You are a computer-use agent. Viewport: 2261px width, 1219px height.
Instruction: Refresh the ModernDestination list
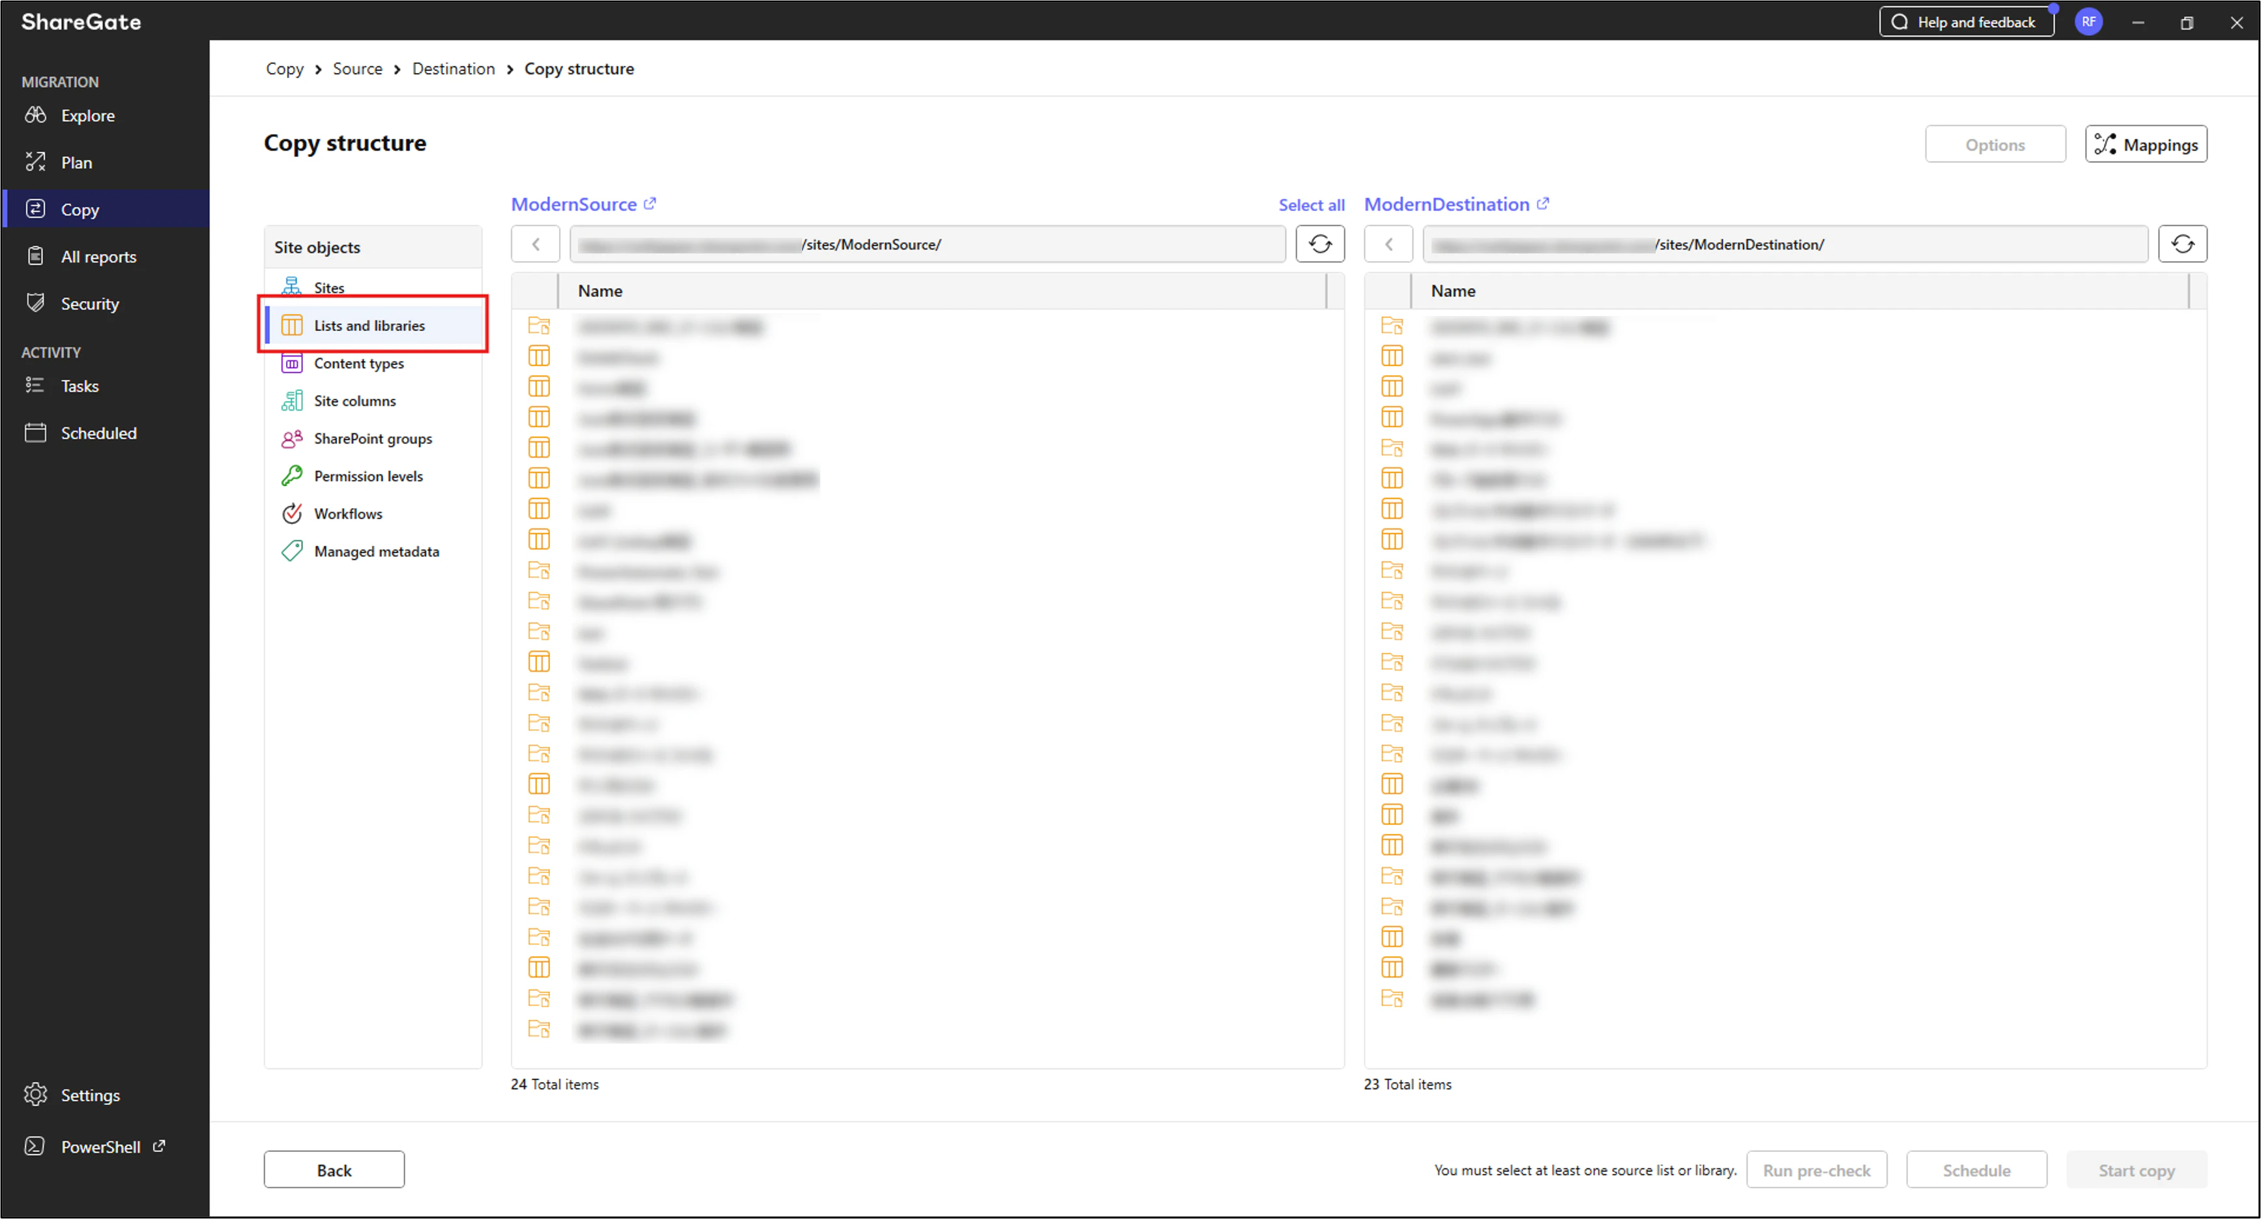[x=2183, y=244]
